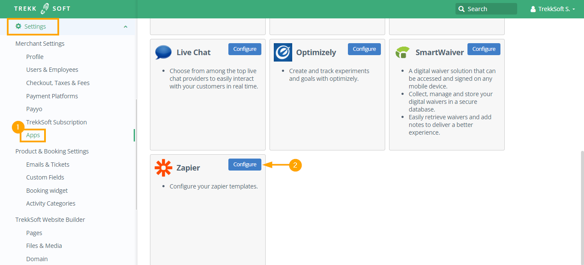
Task: Click the user profile icon in header
Action: pos(533,9)
